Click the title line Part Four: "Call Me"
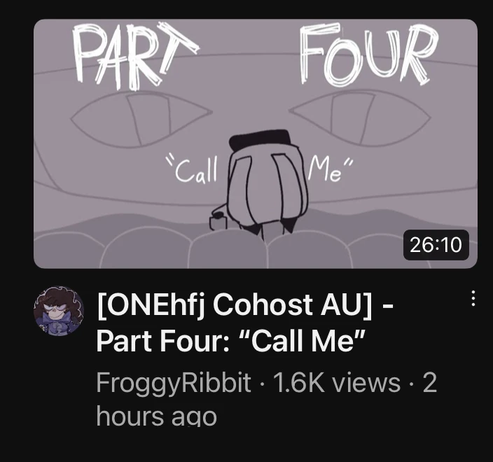 point(231,341)
